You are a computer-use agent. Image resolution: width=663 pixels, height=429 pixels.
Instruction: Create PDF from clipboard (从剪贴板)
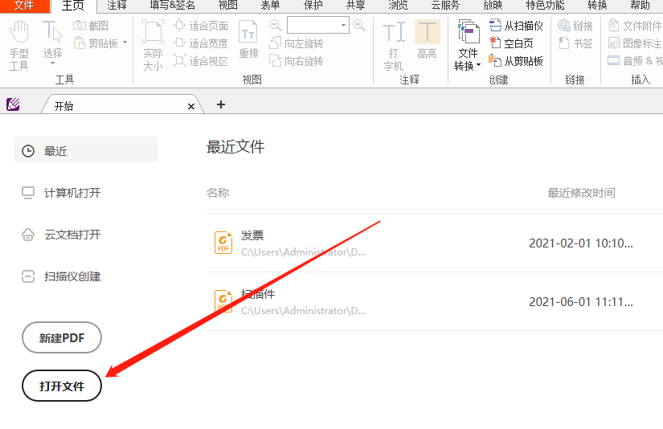click(x=516, y=61)
